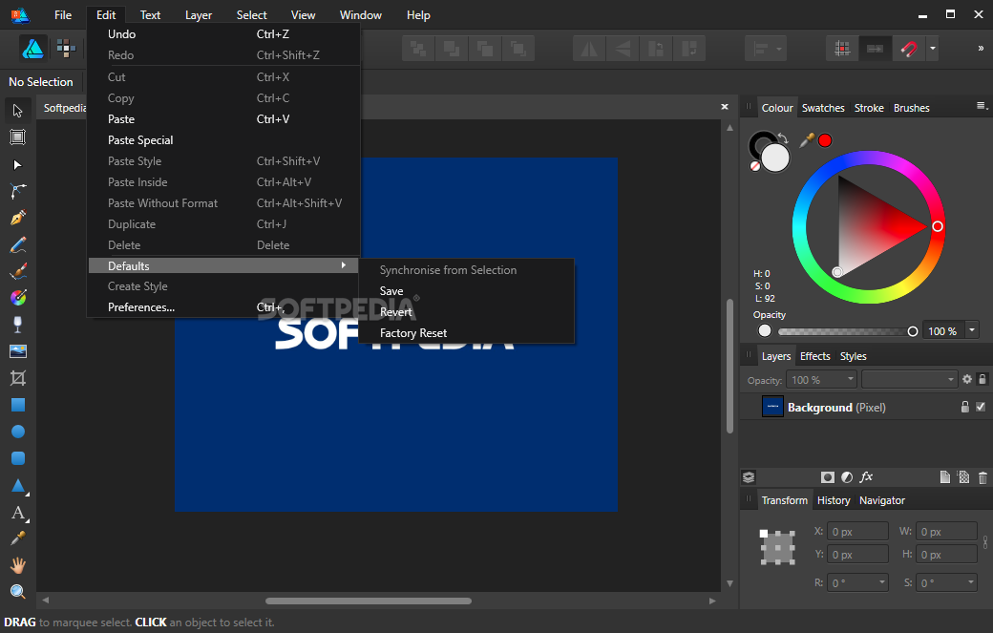Open shear S value dropdown

[971, 582]
